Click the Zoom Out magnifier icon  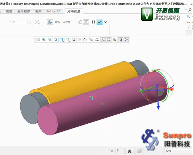[x=50, y=39]
